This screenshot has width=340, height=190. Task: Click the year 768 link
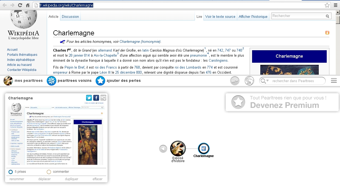[x=137, y=67]
